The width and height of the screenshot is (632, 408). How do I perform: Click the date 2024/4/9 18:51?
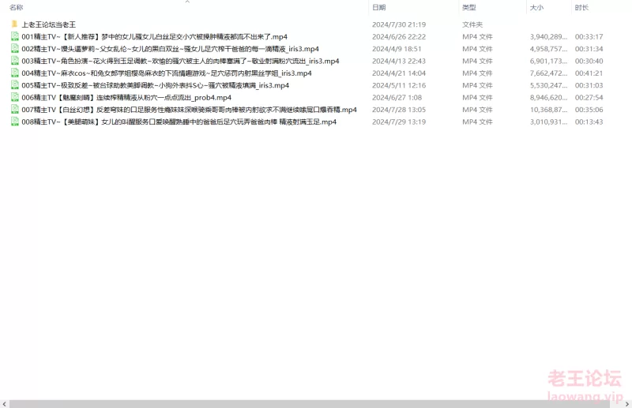click(x=397, y=49)
